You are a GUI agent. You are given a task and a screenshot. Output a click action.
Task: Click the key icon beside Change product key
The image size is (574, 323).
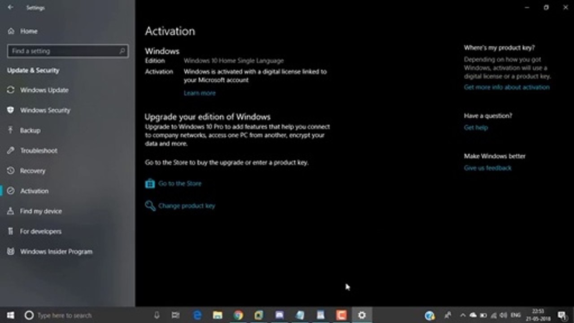click(150, 206)
